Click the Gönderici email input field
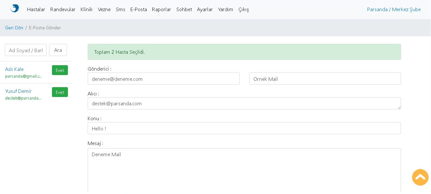This screenshot has width=431, height=194. [164, 79]
